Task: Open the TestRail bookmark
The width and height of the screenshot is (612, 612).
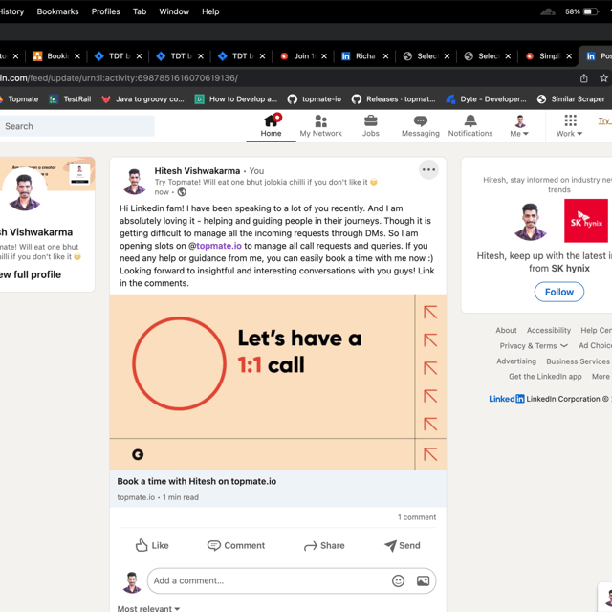Action: [x=70, y=99]
